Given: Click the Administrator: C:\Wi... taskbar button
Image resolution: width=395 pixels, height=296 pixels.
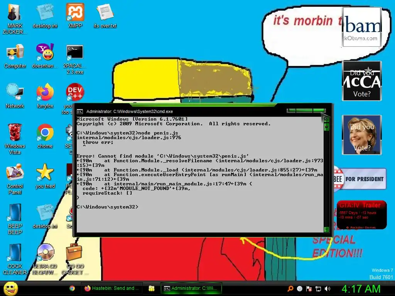Looking at the screenshot, I should (191, 288).
